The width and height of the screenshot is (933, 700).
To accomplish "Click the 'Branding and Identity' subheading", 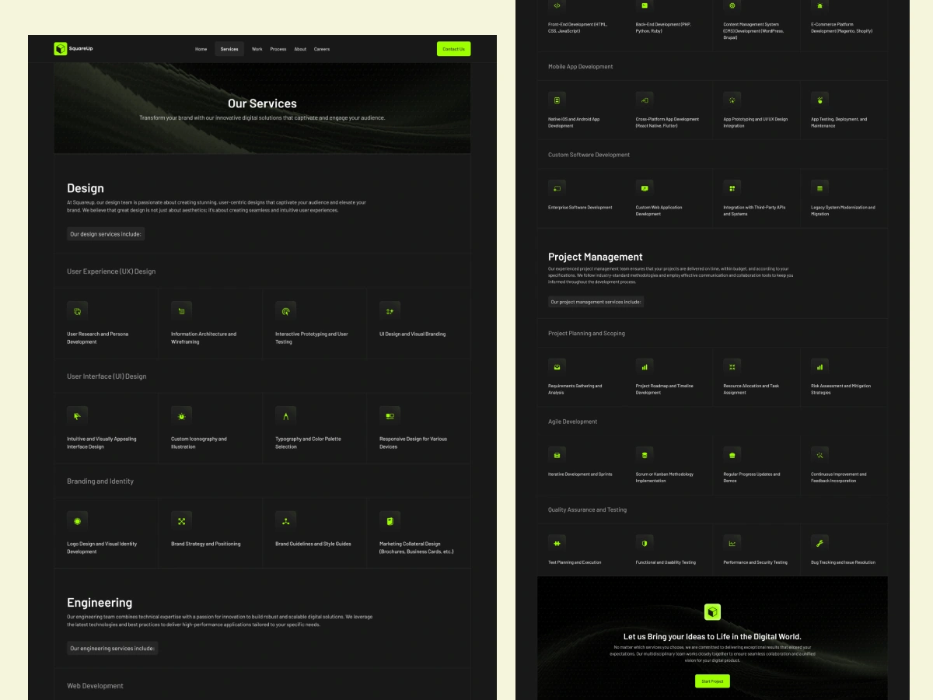I will coord(100,481).
